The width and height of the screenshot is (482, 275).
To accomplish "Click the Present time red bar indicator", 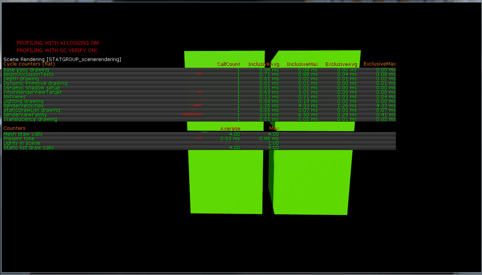I will (200, 138).
